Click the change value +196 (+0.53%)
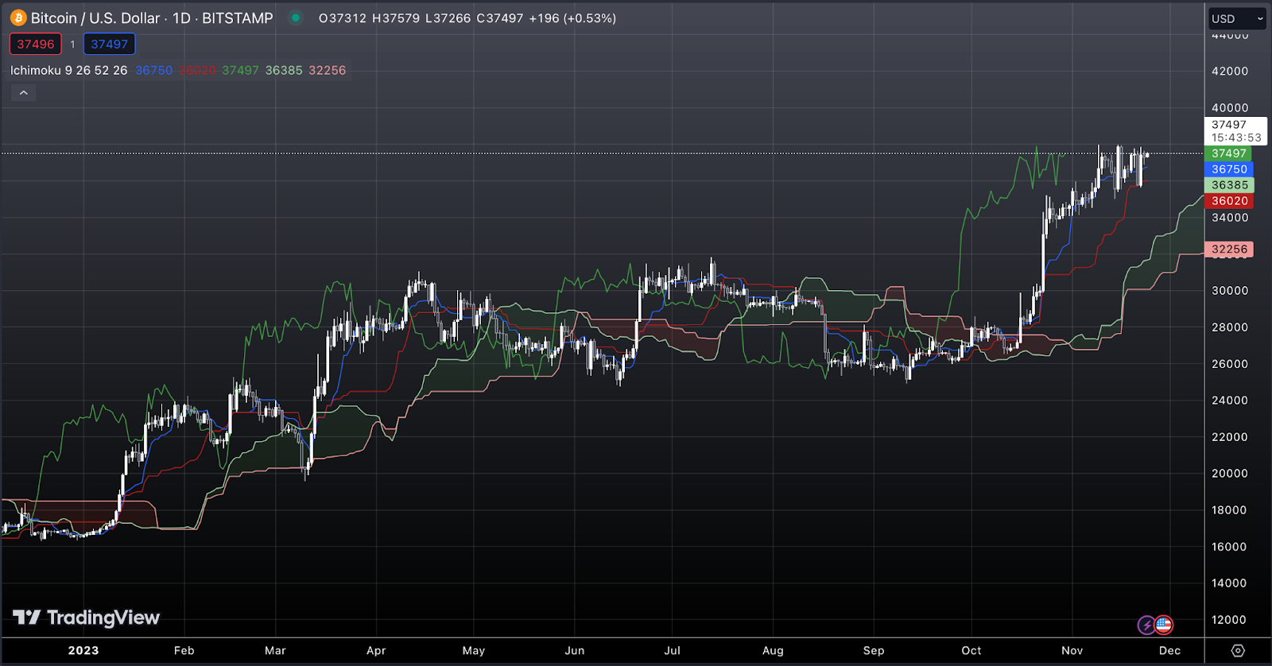Viewport: 1272px width, 666px height. (572, 17)
